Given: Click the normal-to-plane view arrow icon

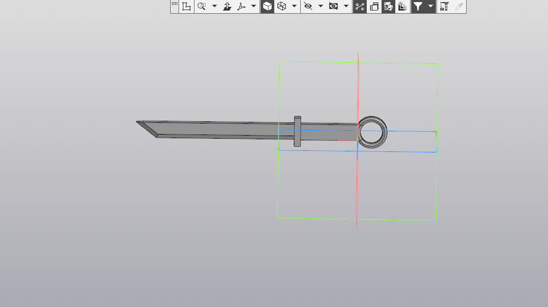Looking at the screenshot, I should point(227,6).
